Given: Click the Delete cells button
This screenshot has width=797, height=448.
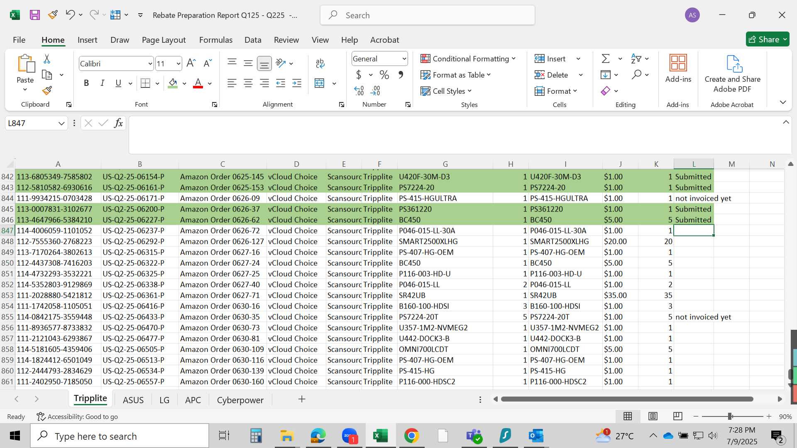Looking at the screenshot, I should click(x=552, y=75).
